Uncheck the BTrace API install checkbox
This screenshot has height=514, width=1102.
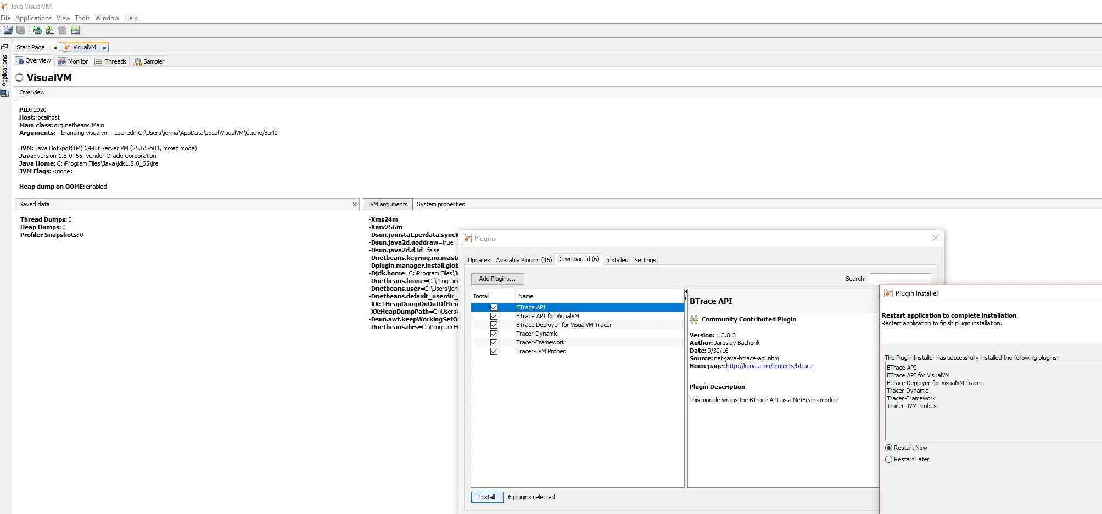pyautogui.click(x=494, y=307)
